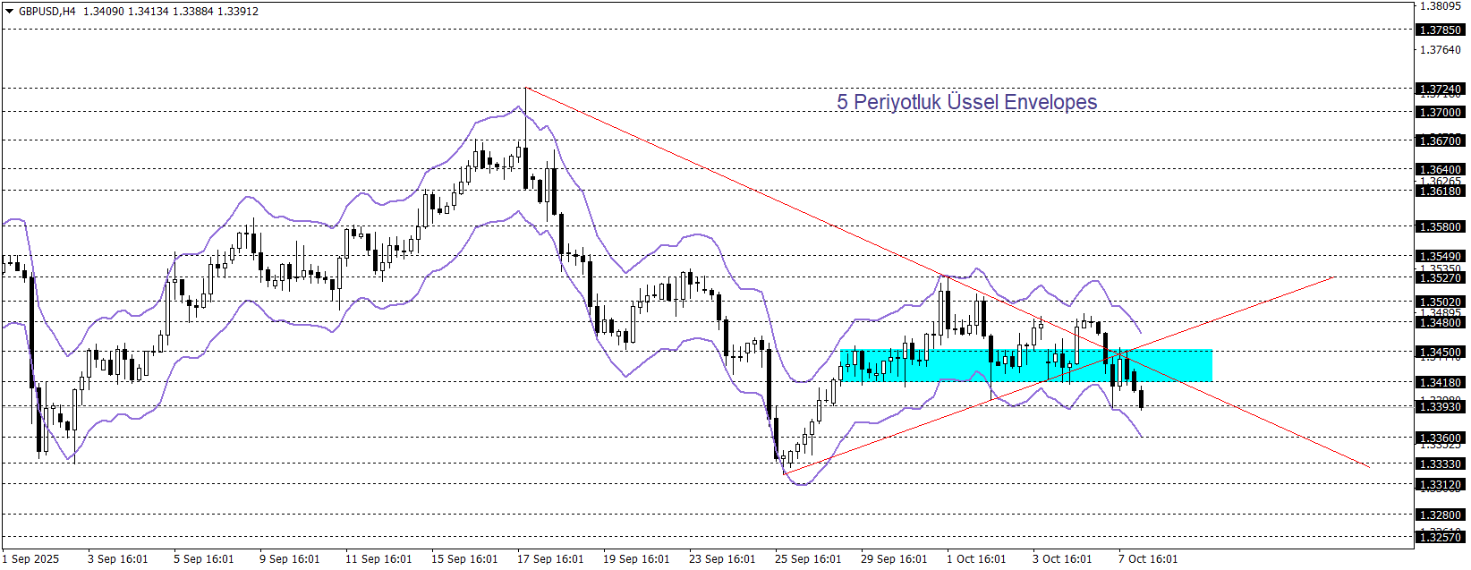Viewport: 1471px width, 570px height.
Task: Click the '17 Sep 16:01' time axis label
Action: 550,559
